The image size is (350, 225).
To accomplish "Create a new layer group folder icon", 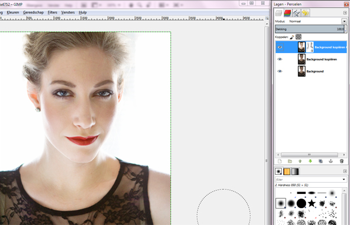I will click(290, 161).
